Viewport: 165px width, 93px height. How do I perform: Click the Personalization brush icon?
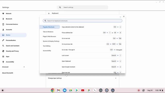3,40
